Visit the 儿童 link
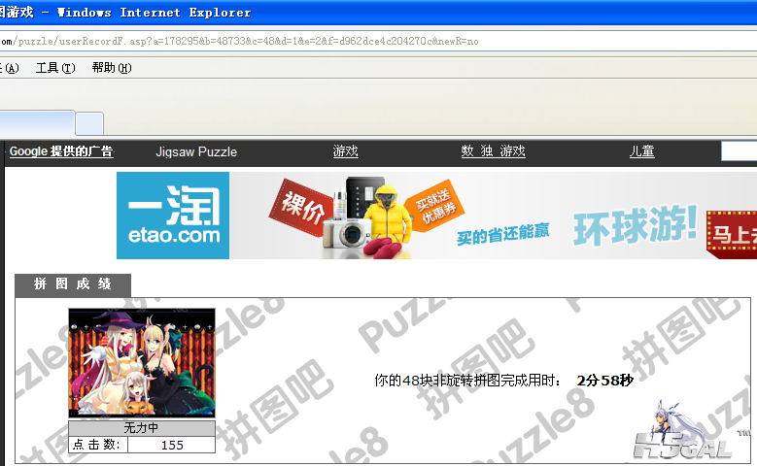757x466 pixels. coord(641,151)
